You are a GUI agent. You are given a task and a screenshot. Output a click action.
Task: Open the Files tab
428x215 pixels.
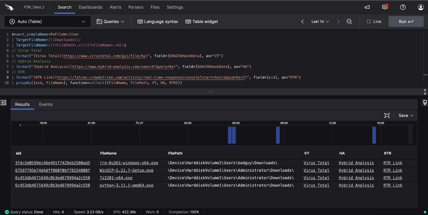pos(155,7)
